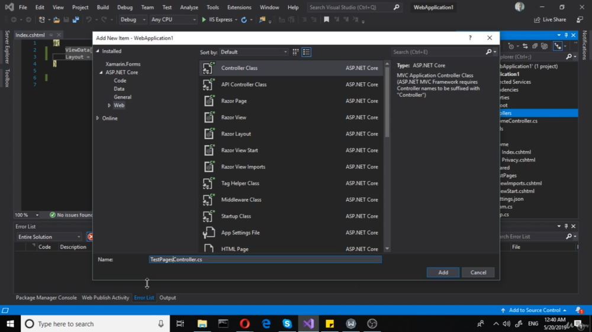592x332 pixels.
Task: Select the Data category
Action: [119, 89]
